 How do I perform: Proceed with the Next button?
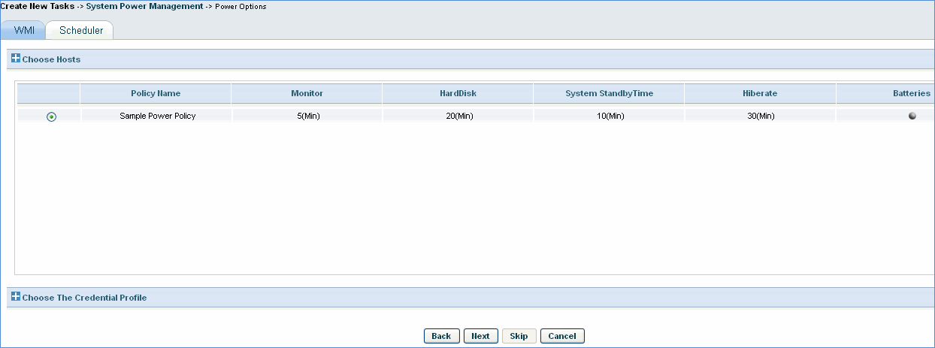click(x=480, y=336)
